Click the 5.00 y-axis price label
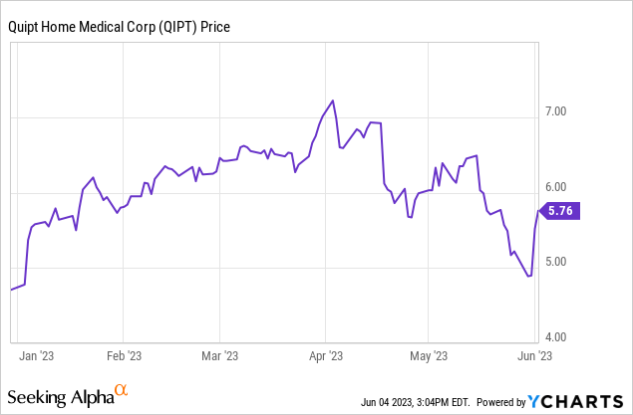 coord(553,262)
